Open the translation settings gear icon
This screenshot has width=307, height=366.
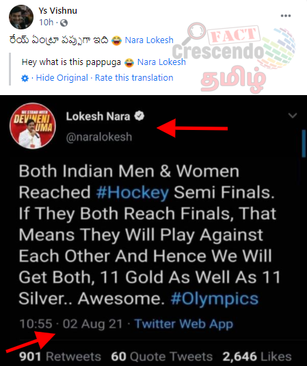coord(25,78)
